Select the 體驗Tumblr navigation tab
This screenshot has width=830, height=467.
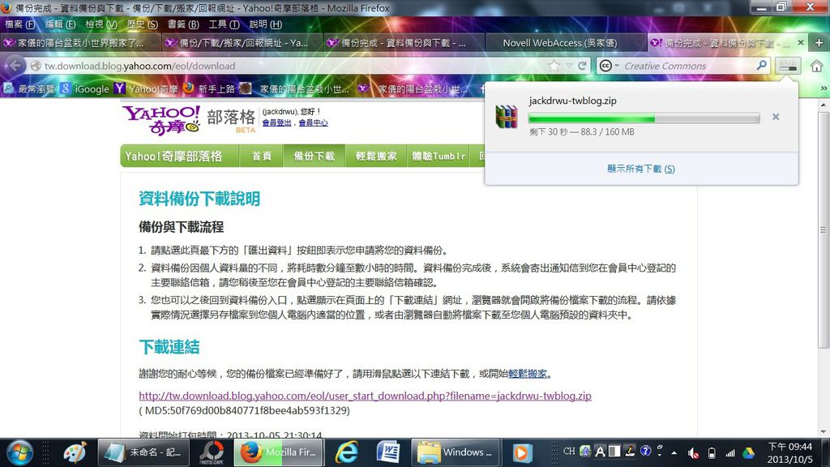point(439,156)
